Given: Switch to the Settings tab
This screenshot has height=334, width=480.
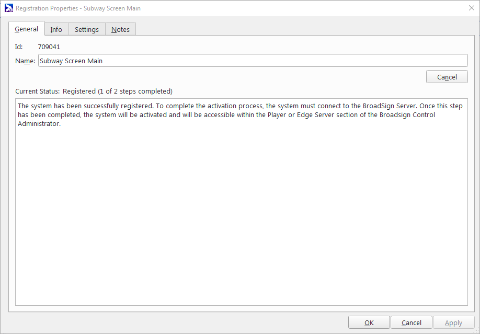Looking at the screenshot, I should click(87, 30).
